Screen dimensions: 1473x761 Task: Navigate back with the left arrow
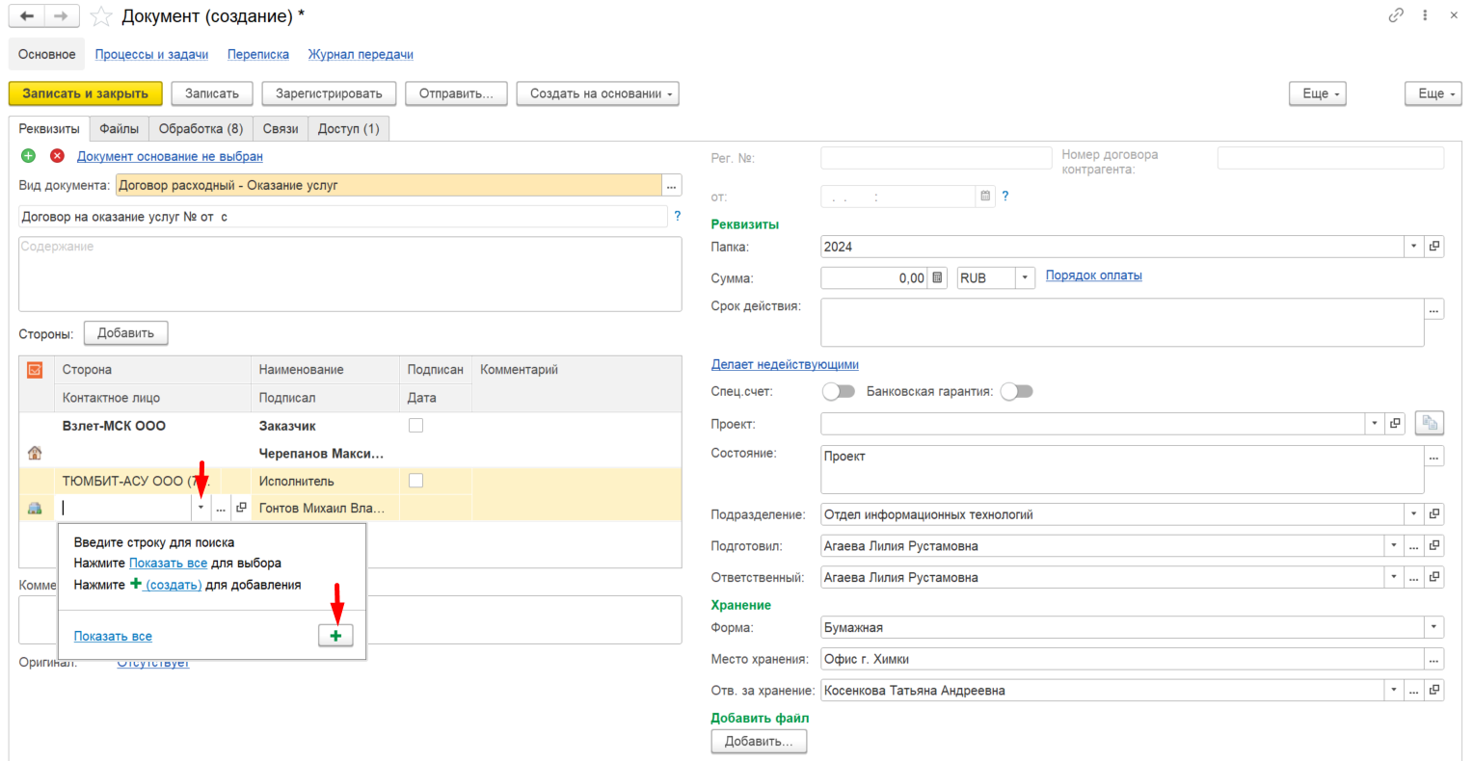click(x=27, y=16)
